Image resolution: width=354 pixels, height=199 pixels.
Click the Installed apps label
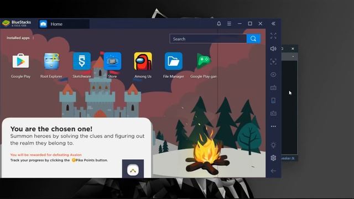[x=18, y=38]
